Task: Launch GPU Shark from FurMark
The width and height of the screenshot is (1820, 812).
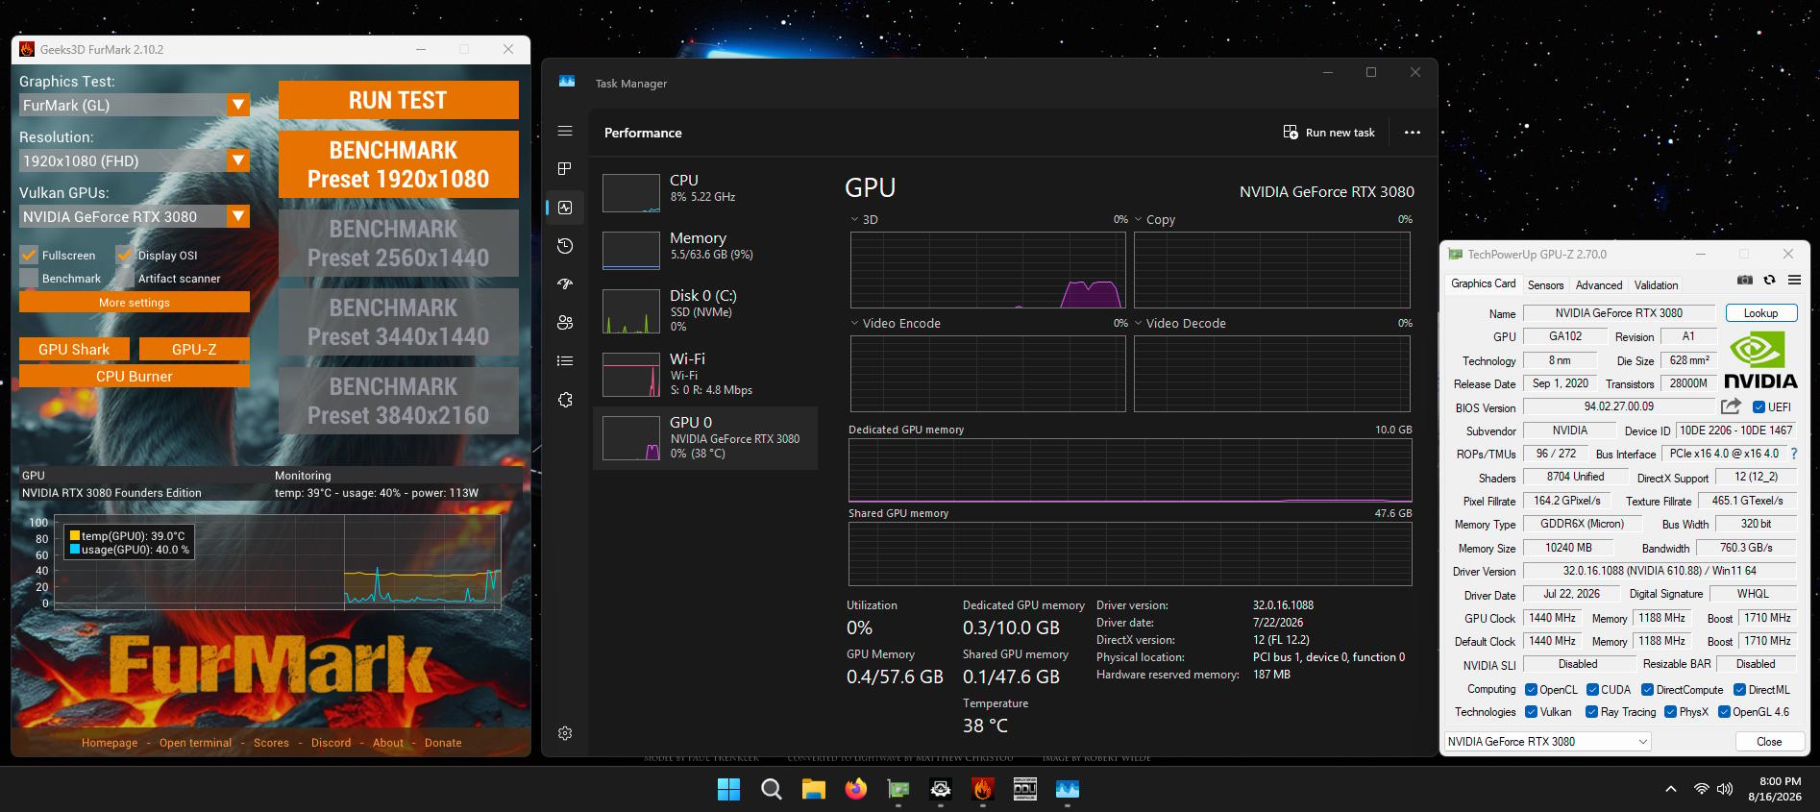Action: 74,349
